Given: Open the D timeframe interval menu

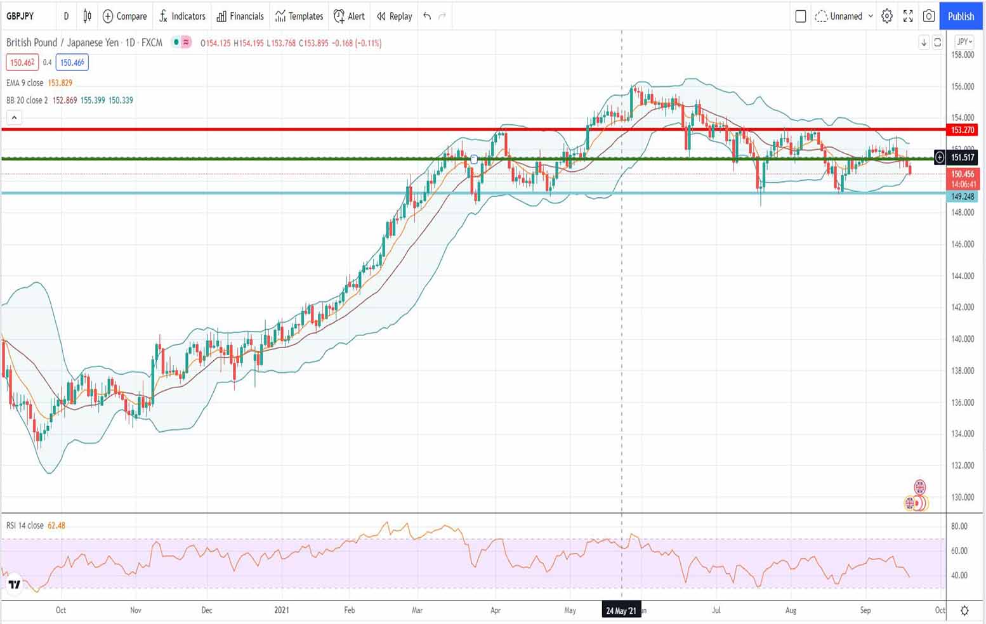Looking at the screenshot, I should tap(66, 16).
